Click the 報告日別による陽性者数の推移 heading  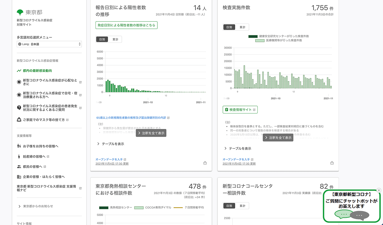121,11
